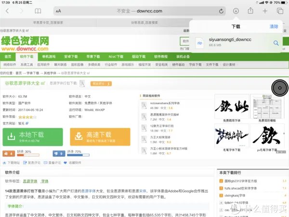Screen dimensions: 289x217
Task: Click icon next to 12款方正字体打包
Action: (144, 128)
